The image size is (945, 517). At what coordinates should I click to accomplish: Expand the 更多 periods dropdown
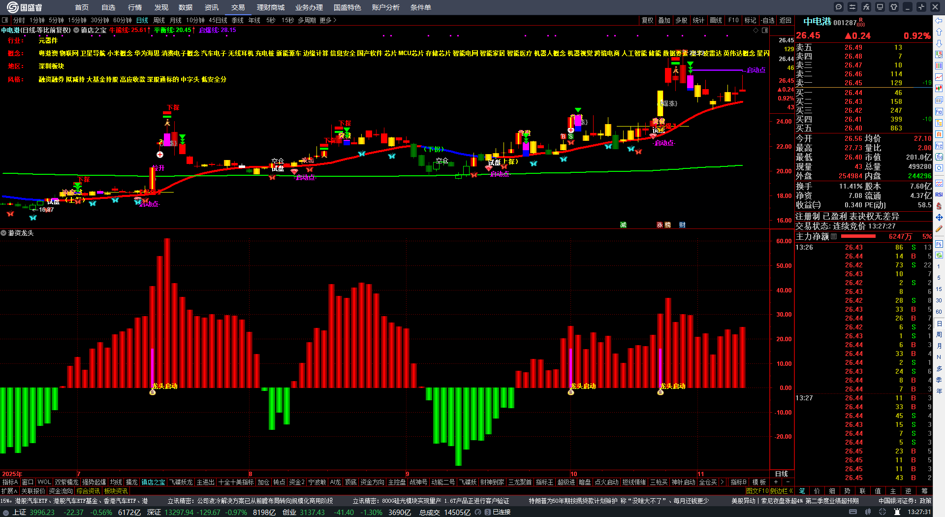coord(328,20)
